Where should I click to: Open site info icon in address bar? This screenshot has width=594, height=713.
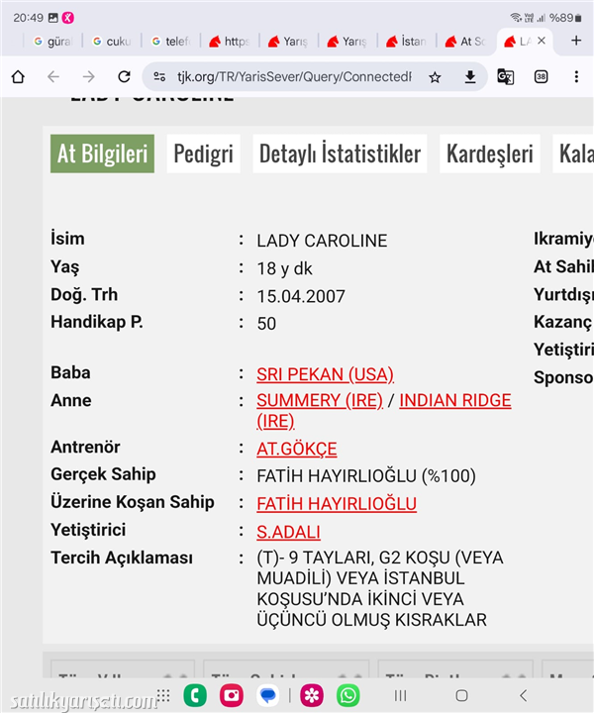(x=159, y=77)
